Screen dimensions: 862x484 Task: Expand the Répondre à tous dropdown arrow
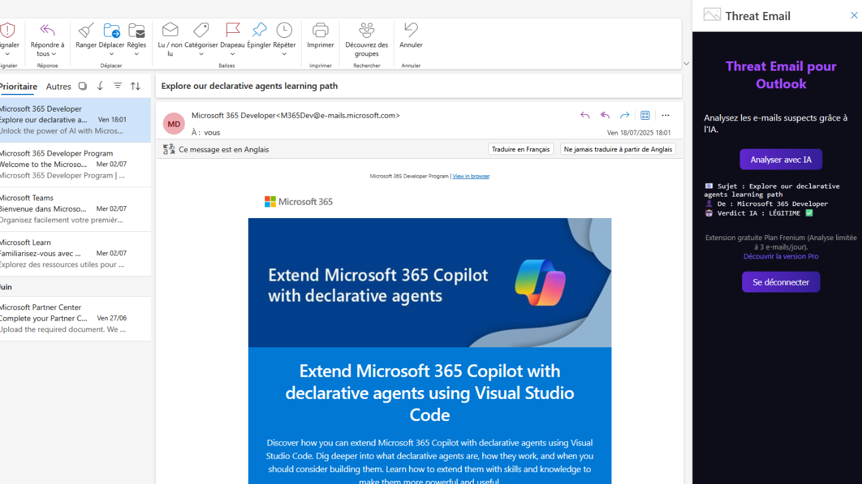[x=54, y=54]
